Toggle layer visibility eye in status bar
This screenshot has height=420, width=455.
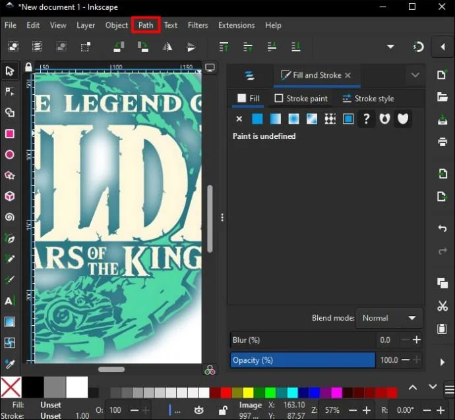point(198,410)
